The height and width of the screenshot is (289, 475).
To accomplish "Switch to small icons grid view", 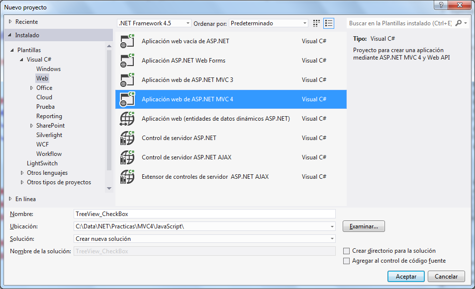I will tap(316, 23).
